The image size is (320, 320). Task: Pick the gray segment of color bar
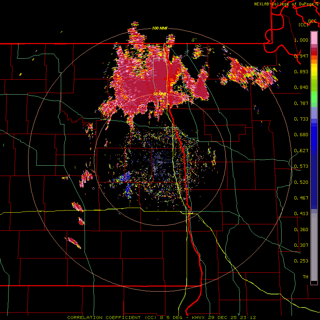(314, 247)
